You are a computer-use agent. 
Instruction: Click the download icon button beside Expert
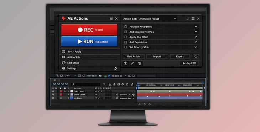pos(196,56)
